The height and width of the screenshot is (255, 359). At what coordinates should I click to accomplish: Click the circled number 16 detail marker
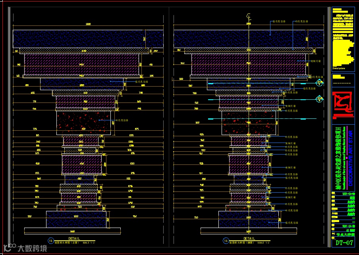pyautogui.click(x=226, y=241)
